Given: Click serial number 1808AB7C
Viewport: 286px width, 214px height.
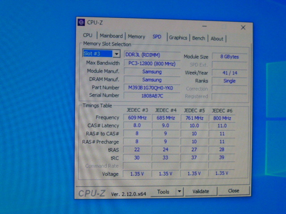Looking at the screenshot, I should pos(152,96).
